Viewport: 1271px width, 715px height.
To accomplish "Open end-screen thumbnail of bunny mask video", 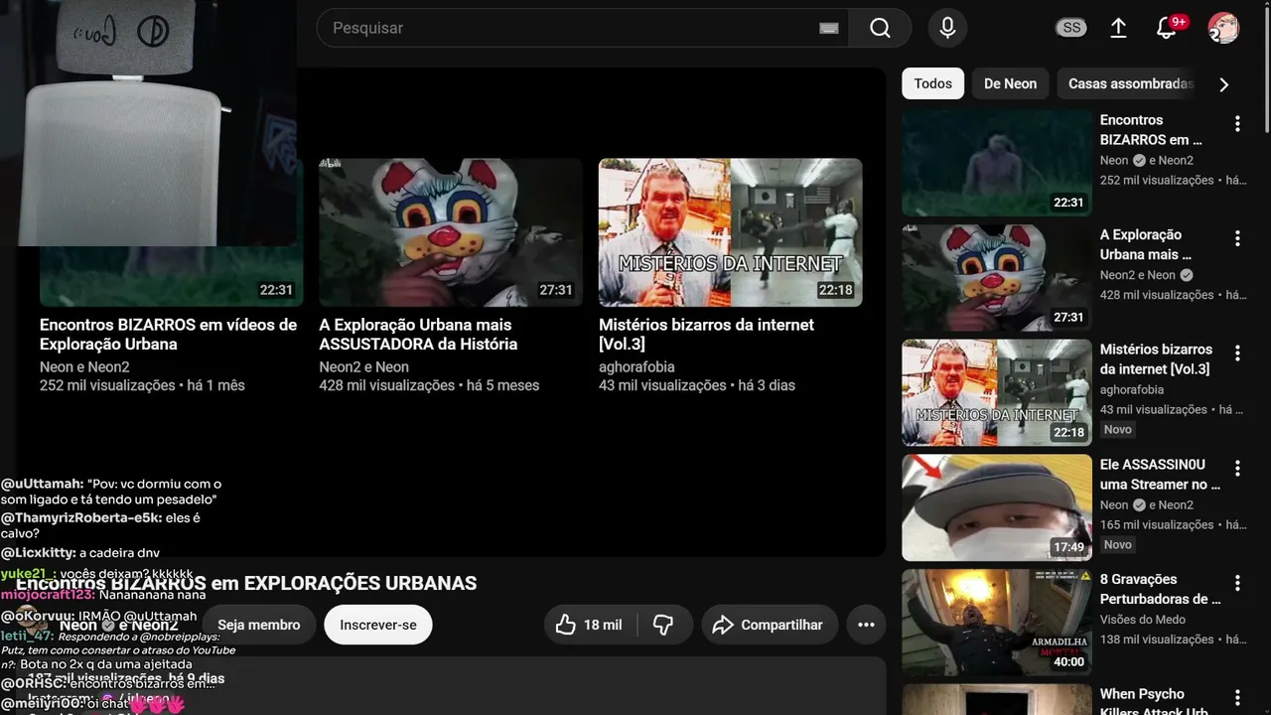I will tap(451, 232).
